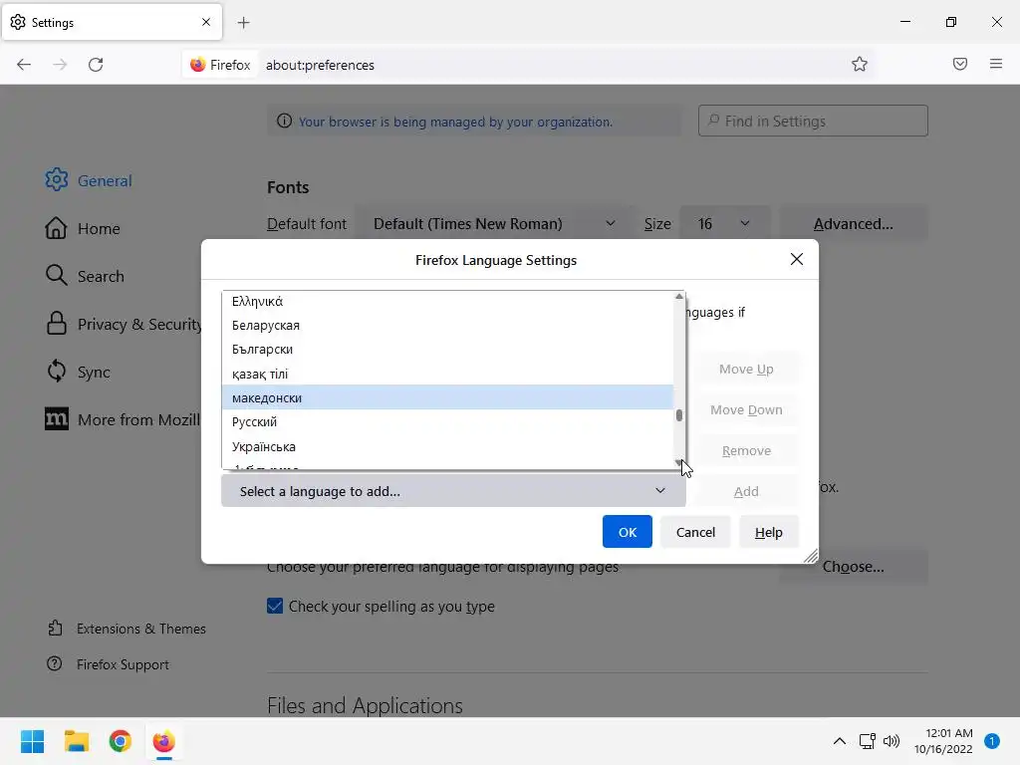Viewport: 1020px width, 765px height.
Task: Open Search settings category
Action: click(85, 276)
